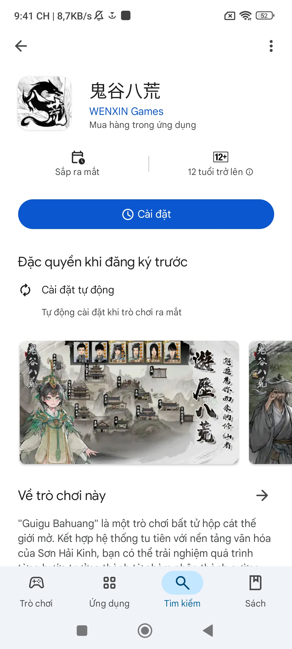Select the Tìm kiếm search tab
The image size is (292, 649).
click(182, 592)
